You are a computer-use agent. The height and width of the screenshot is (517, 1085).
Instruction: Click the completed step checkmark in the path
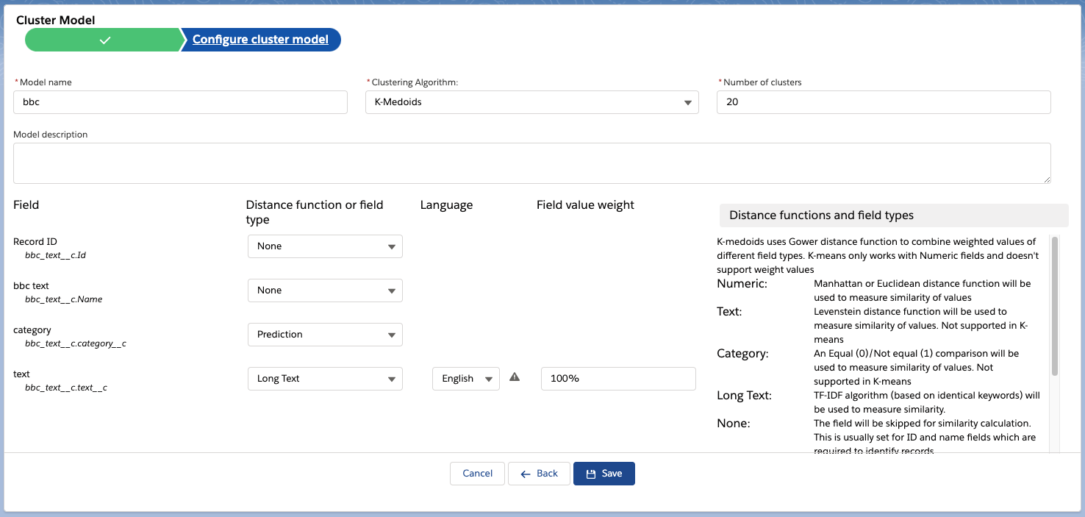click(105, 40)
